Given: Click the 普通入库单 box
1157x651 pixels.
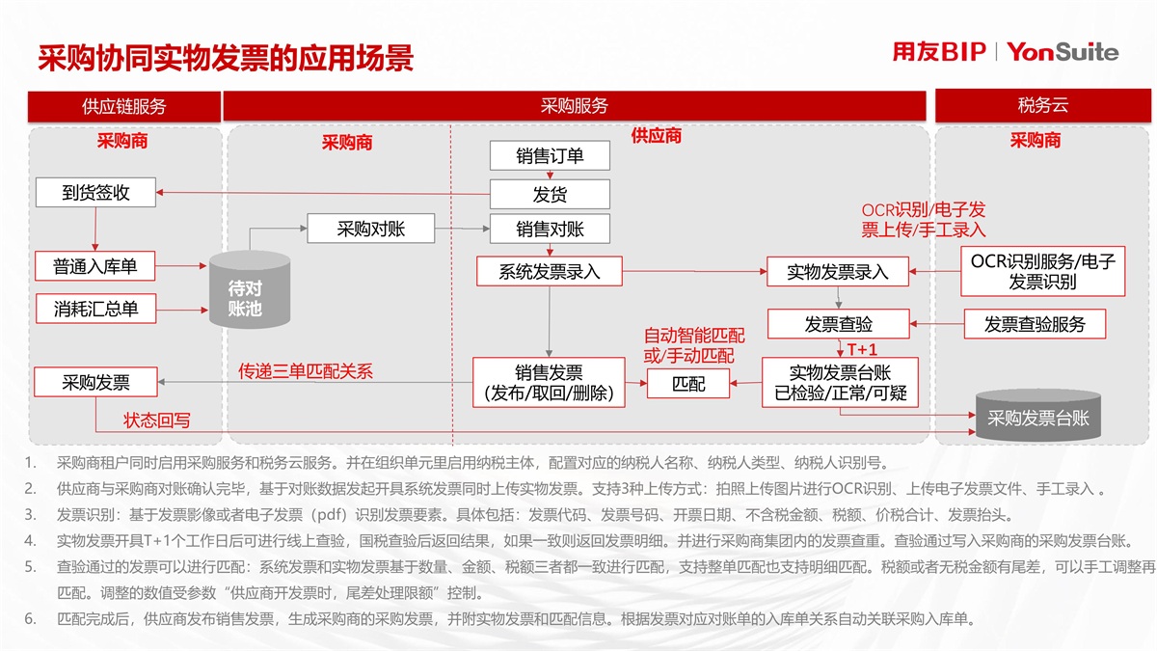Looking at the screenshot, I should (95, 267).
